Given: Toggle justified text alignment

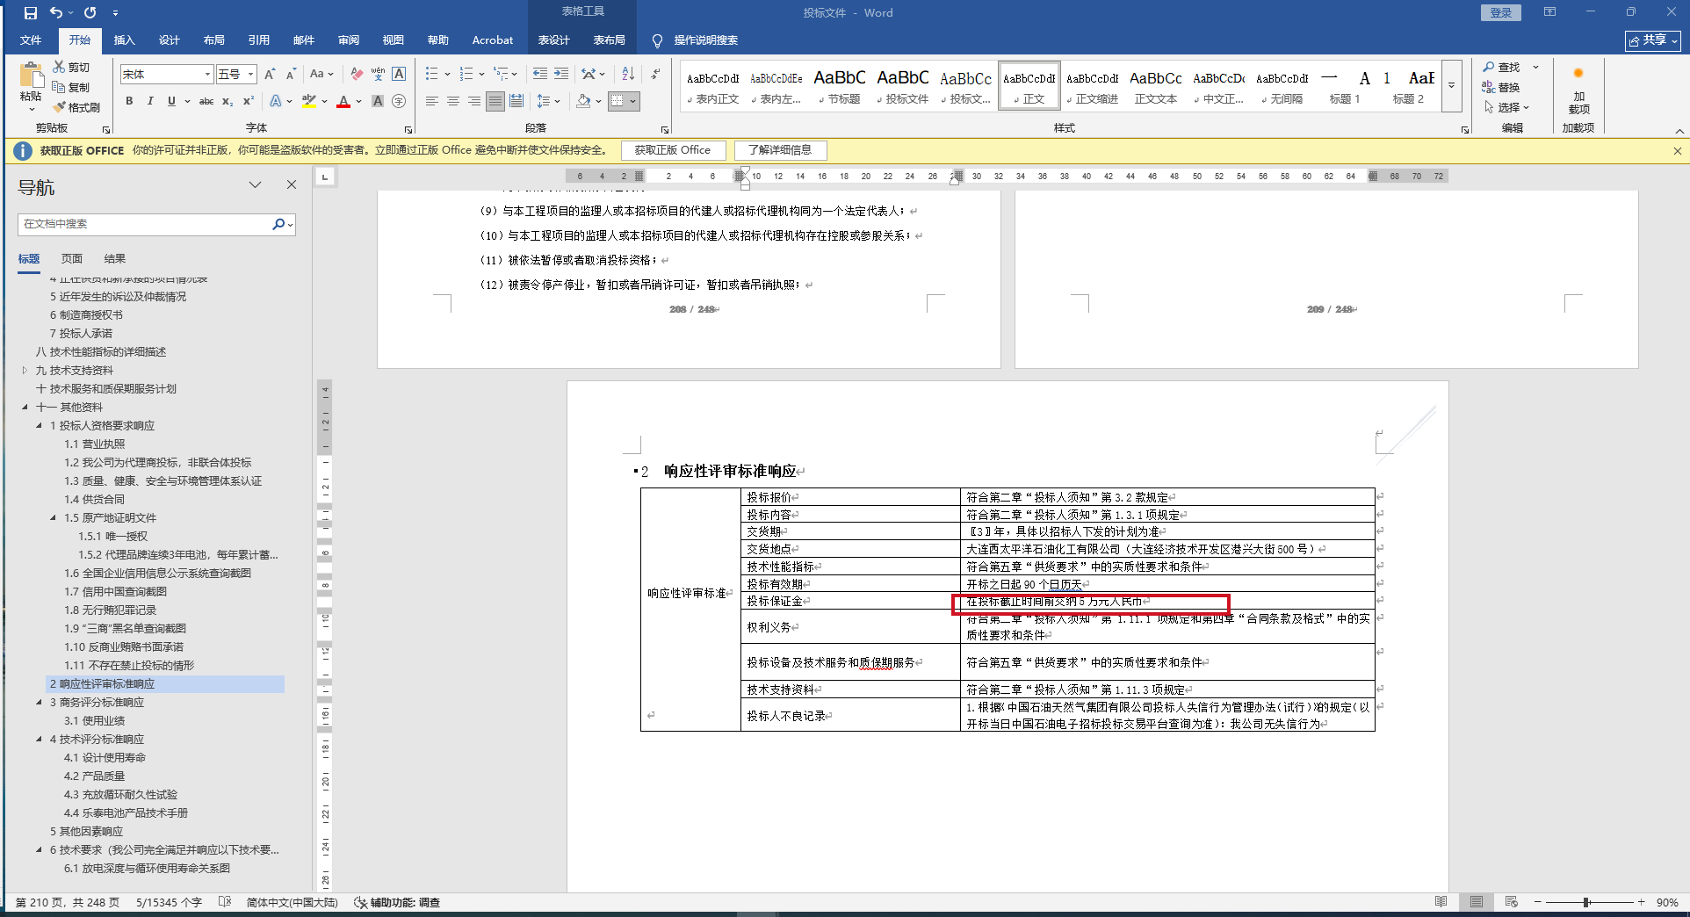Looking at the screenshot, I should coord(495,101).
